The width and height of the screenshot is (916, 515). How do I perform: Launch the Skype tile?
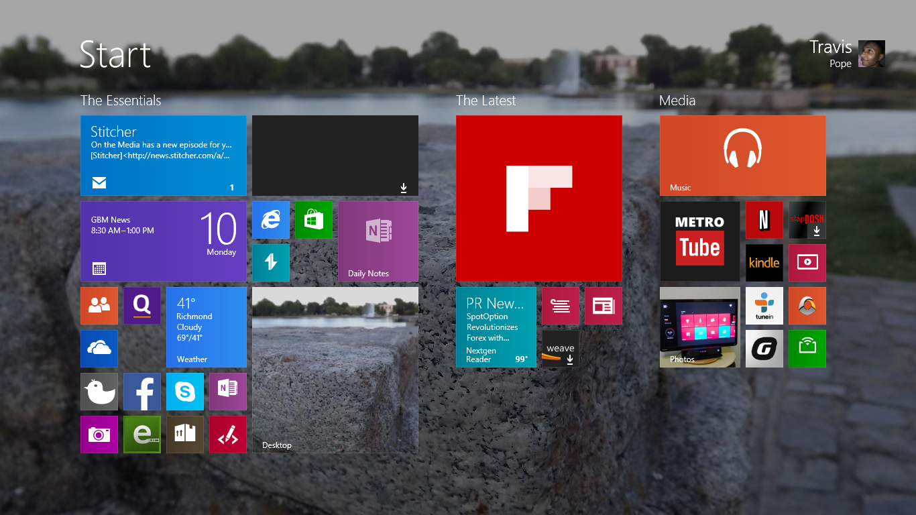point(185,392)
